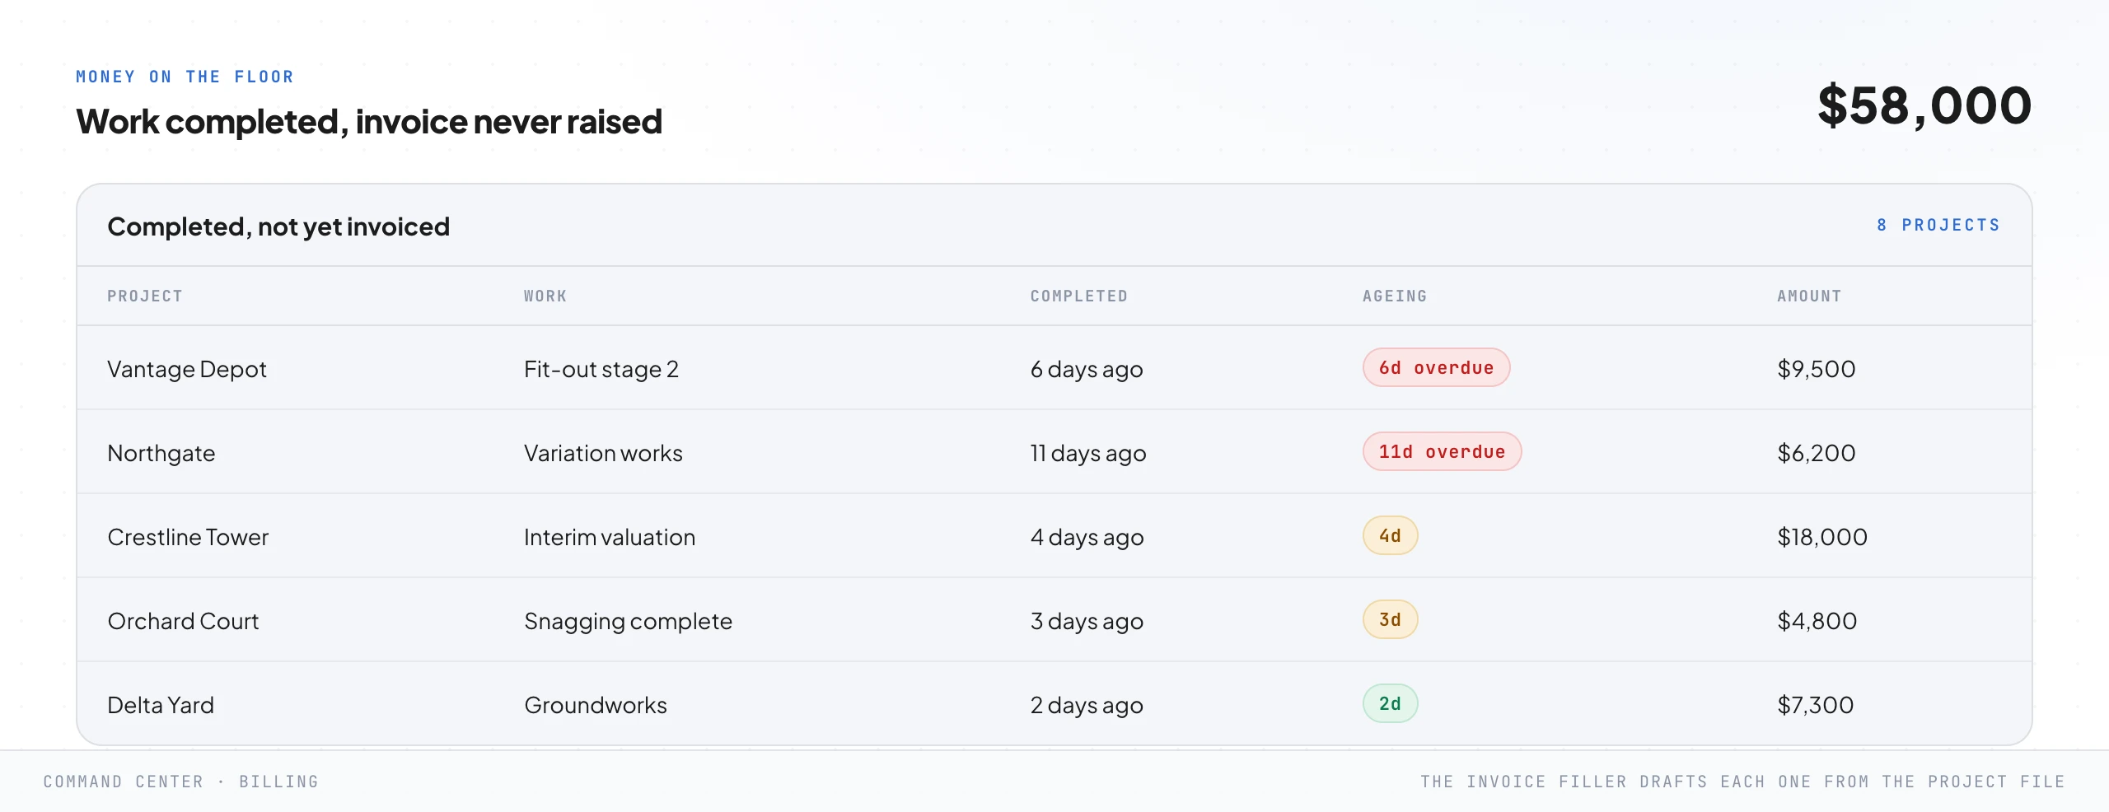Viewport: 2109px width, 812px height.
Task: Click 'Interim valuation' work cell
Action: (x=610, y=537)
